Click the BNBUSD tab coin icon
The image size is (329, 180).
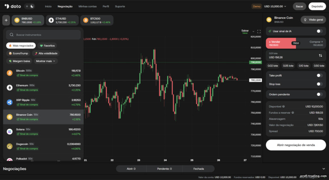17,20
